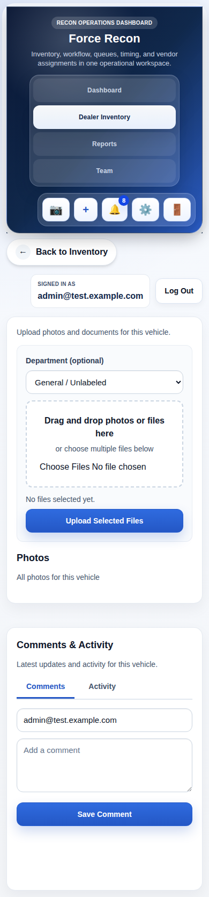This screenshot has width=209, height=897.
Task: Select the Comments tab
Action: click(46, 686)
